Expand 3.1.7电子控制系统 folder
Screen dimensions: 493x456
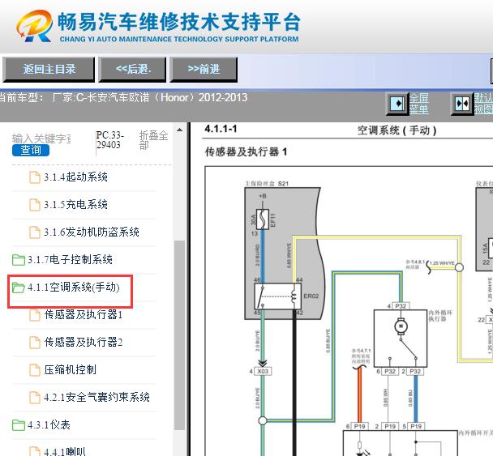pos(70,260)
